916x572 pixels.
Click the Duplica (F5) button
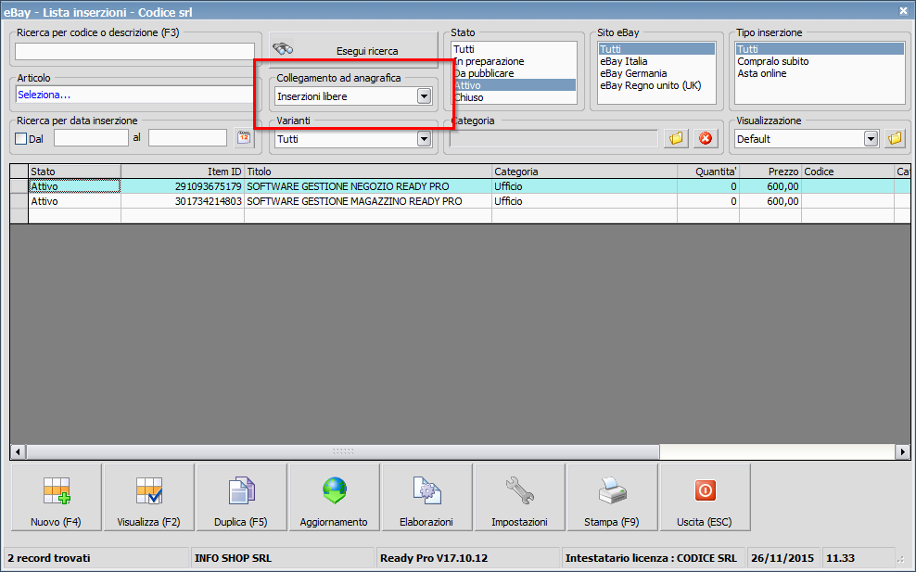[x=241, y=497]
